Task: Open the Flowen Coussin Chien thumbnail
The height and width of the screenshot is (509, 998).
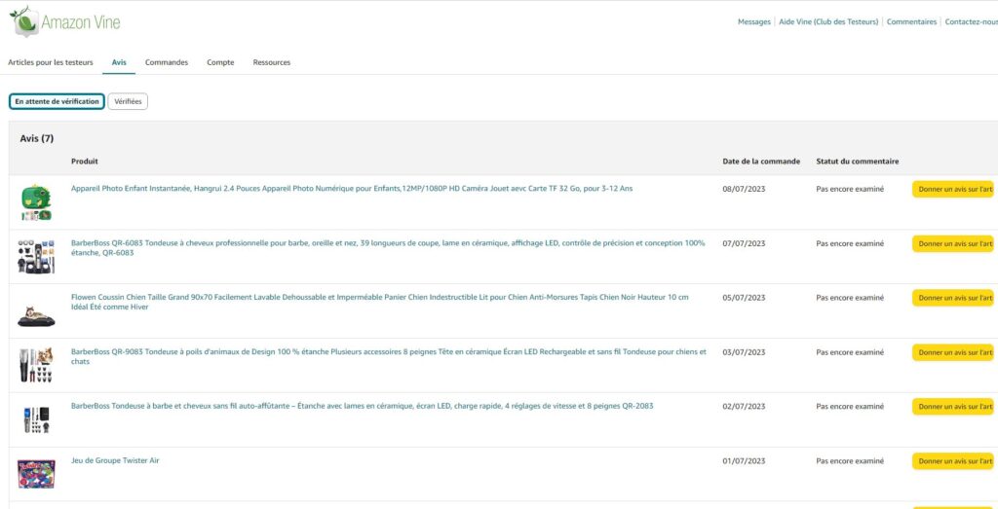Action: (36, 316)
